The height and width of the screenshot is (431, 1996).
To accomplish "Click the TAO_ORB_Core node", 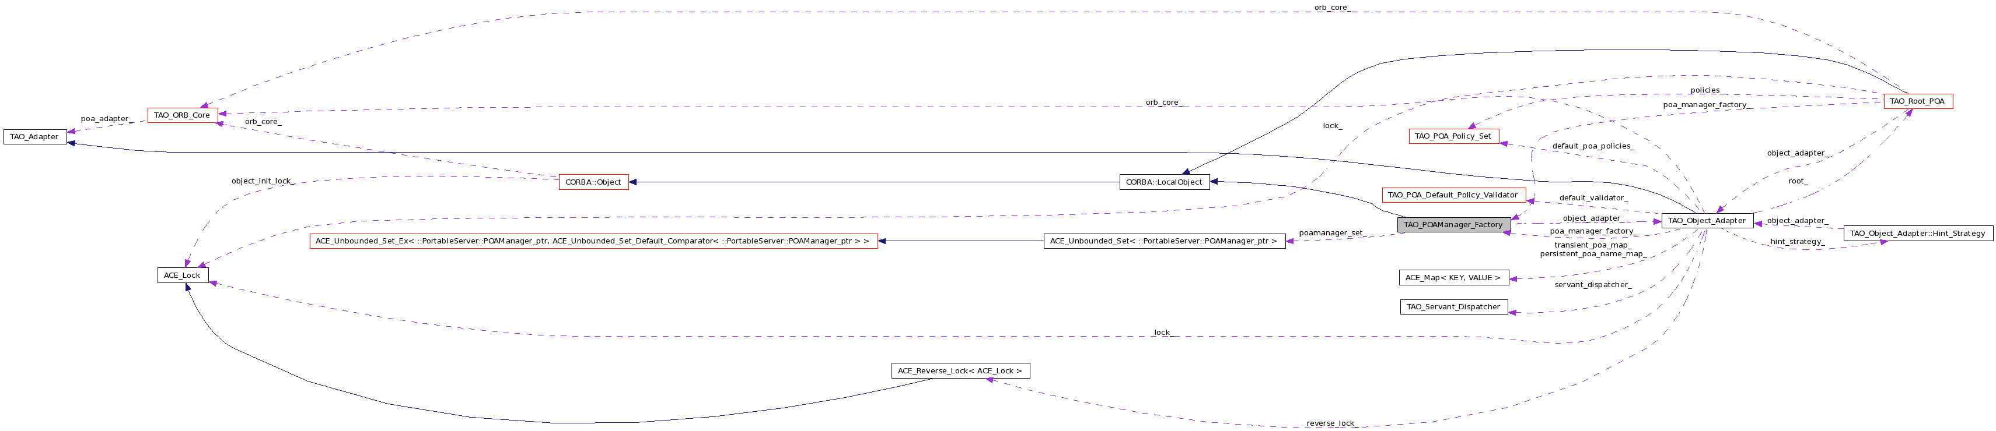I will coord(182,115).
